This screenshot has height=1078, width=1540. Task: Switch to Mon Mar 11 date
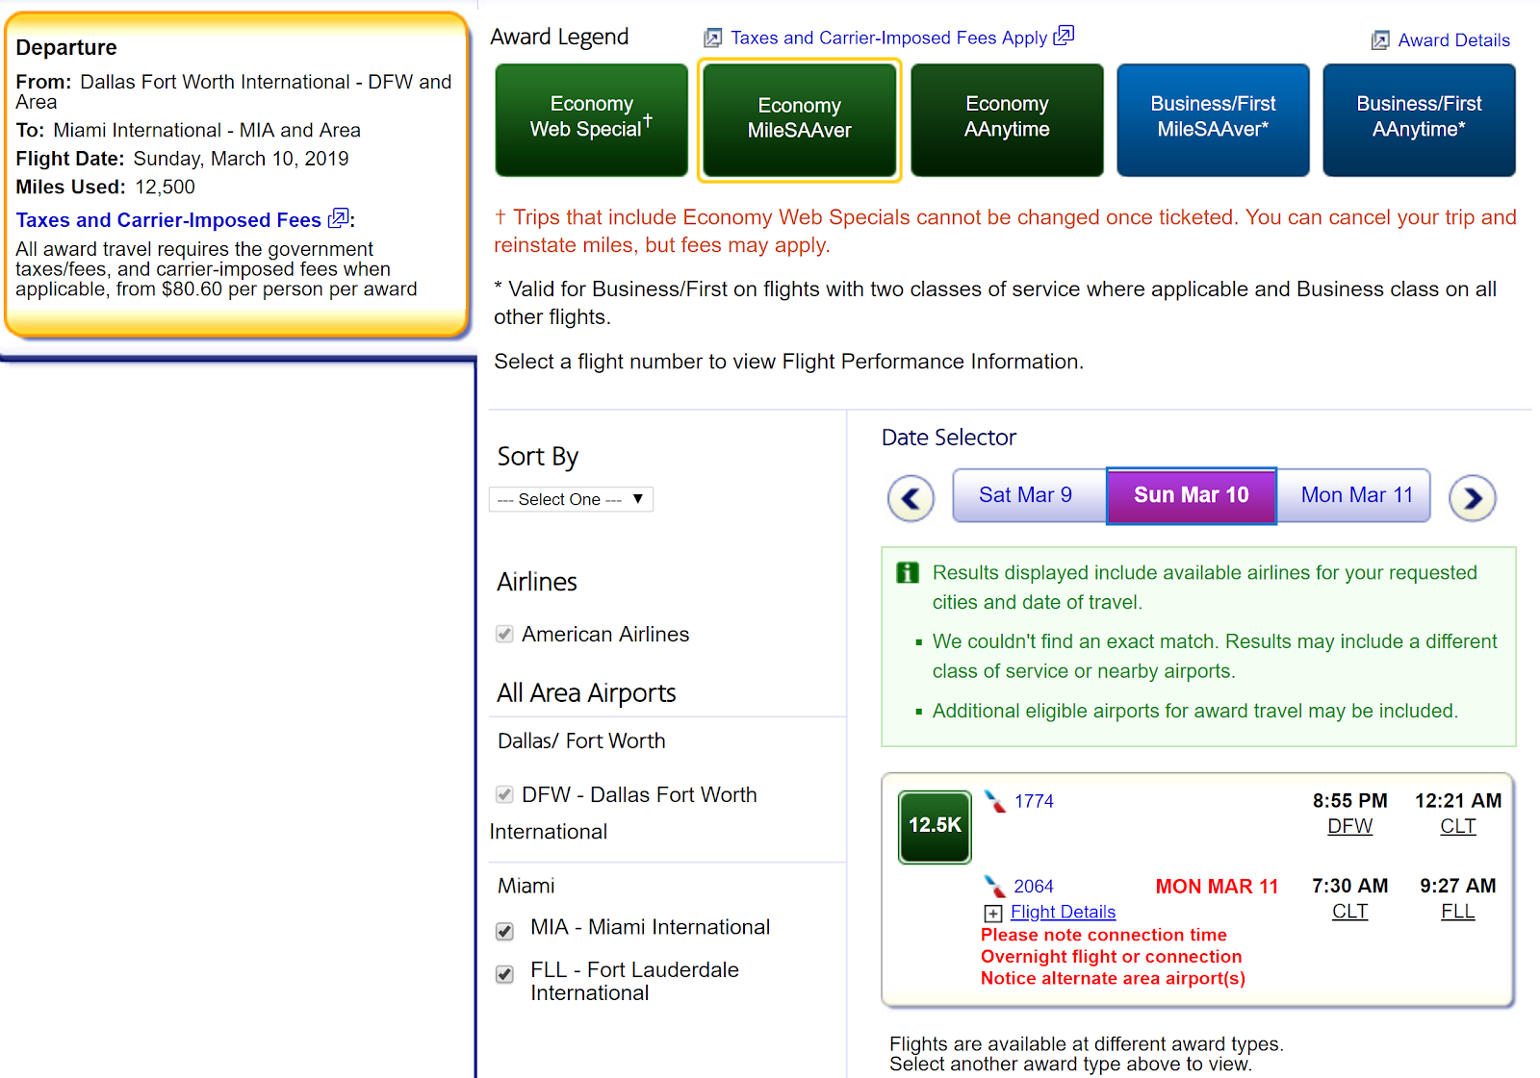(x=1353, y=495)
